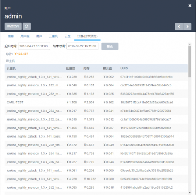The image size is (196, 195).
Task: Click the vertical scrollbar thumb
Action: [x=190, y=61]
